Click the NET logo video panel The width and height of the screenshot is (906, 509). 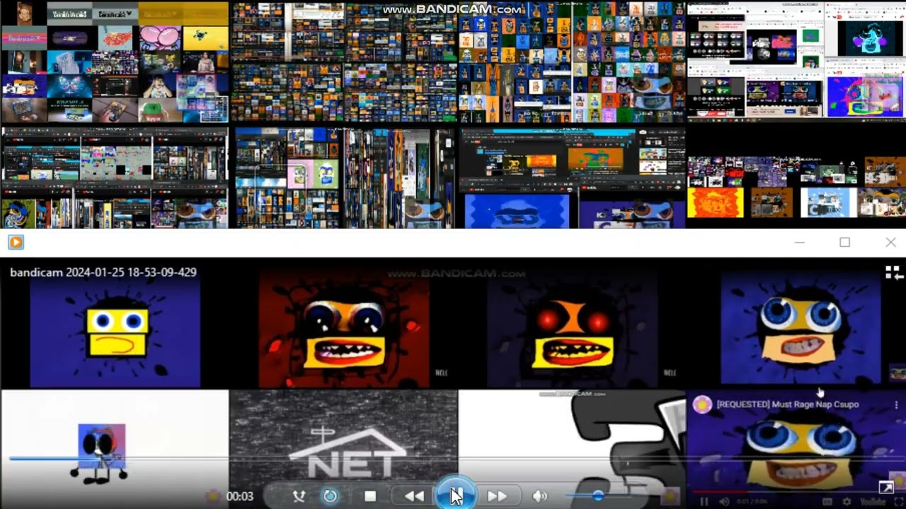(343, 449)
